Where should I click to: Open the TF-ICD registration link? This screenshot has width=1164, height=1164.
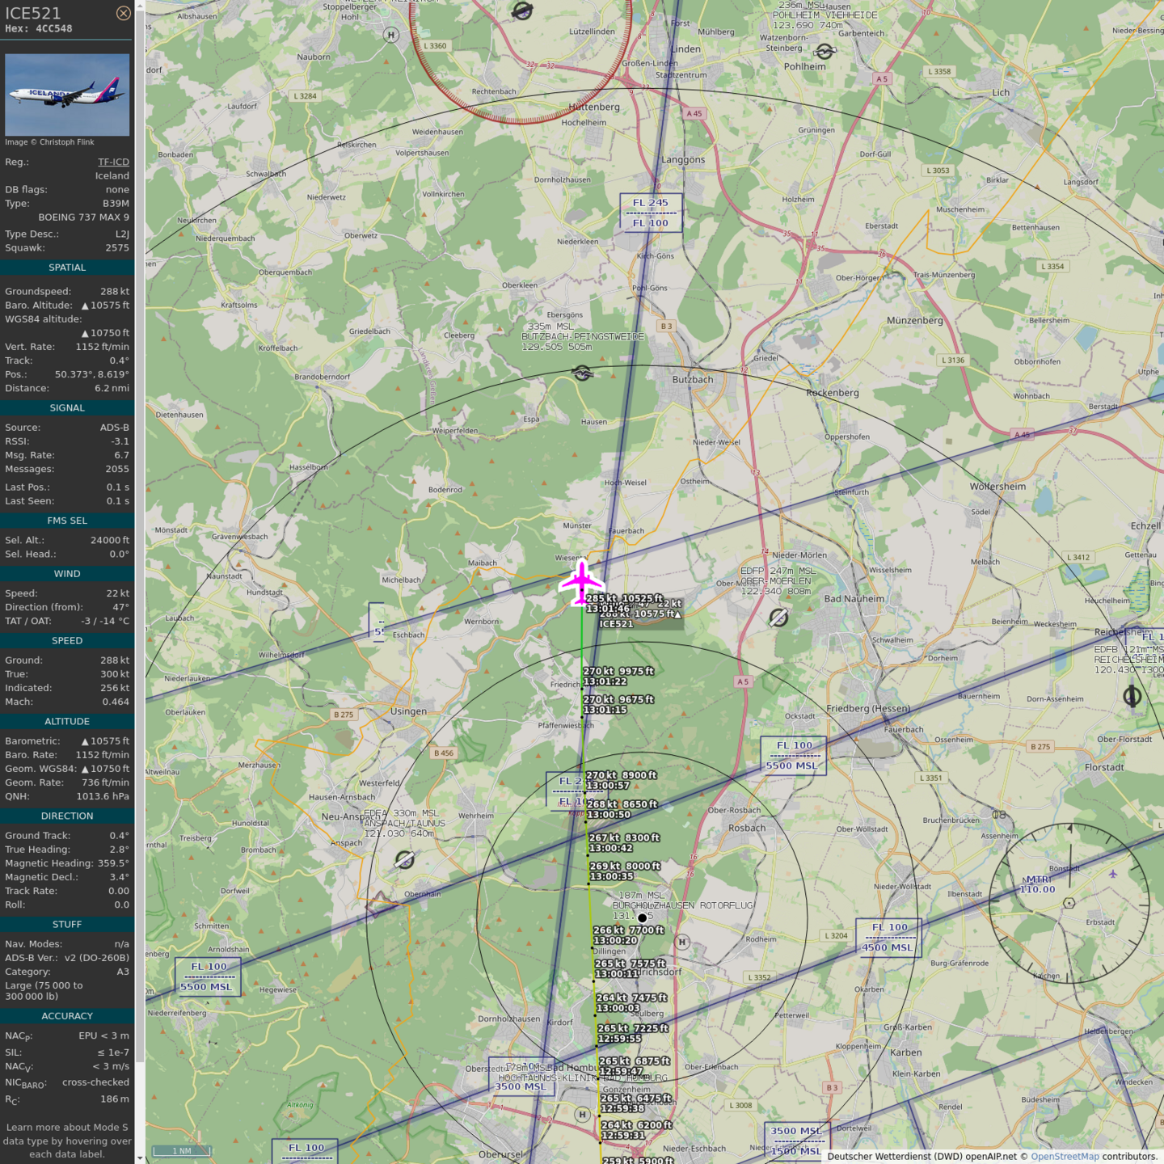[x=113, y=162]
